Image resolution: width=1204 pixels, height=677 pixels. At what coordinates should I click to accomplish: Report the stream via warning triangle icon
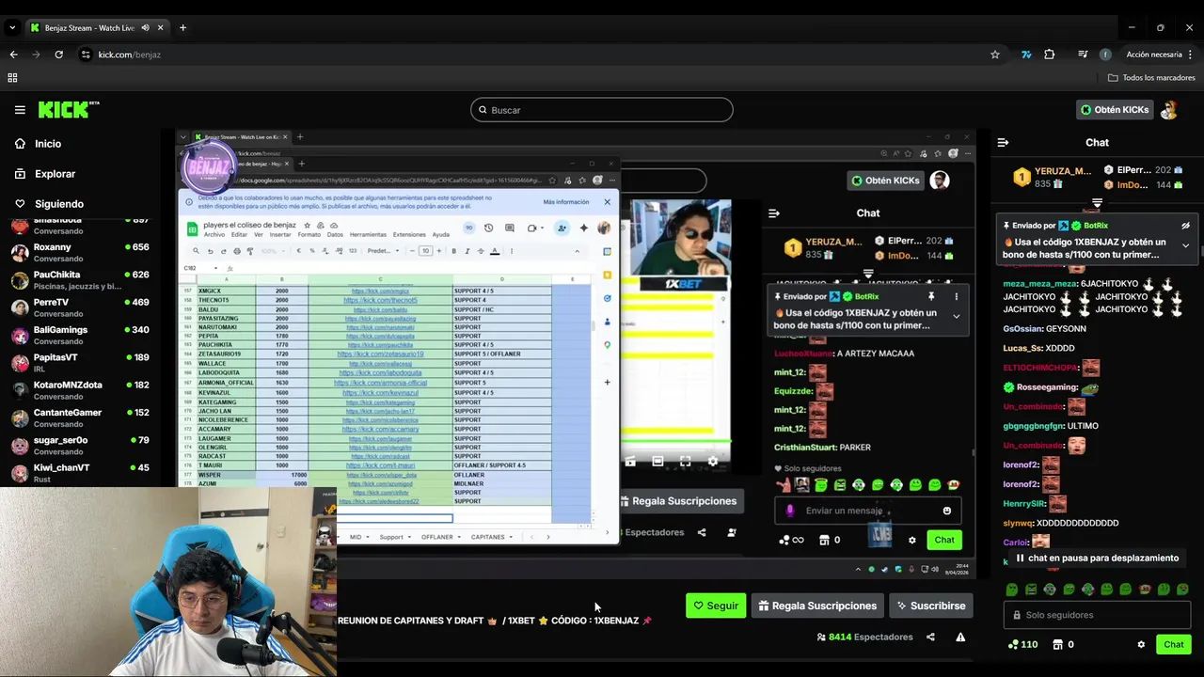coord(960,637)
